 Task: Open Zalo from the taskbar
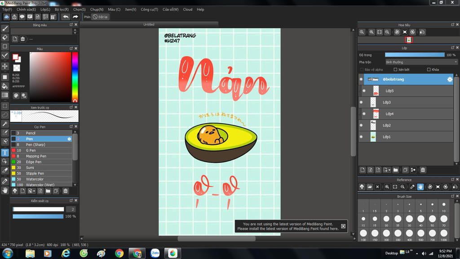click(x=155, y=253)
